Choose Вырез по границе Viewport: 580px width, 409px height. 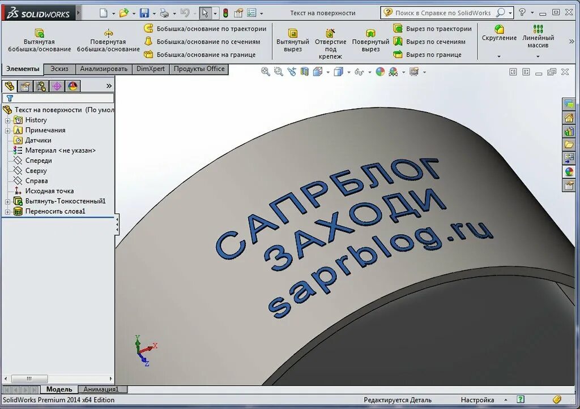427,54
